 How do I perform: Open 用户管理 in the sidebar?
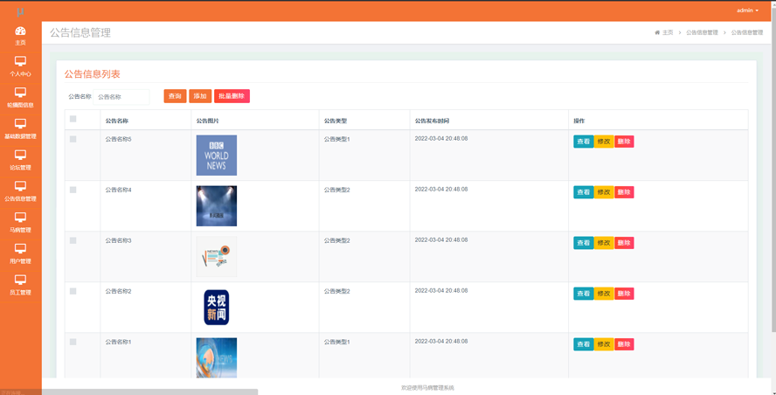pyautogui.click(x=20, y=254)
